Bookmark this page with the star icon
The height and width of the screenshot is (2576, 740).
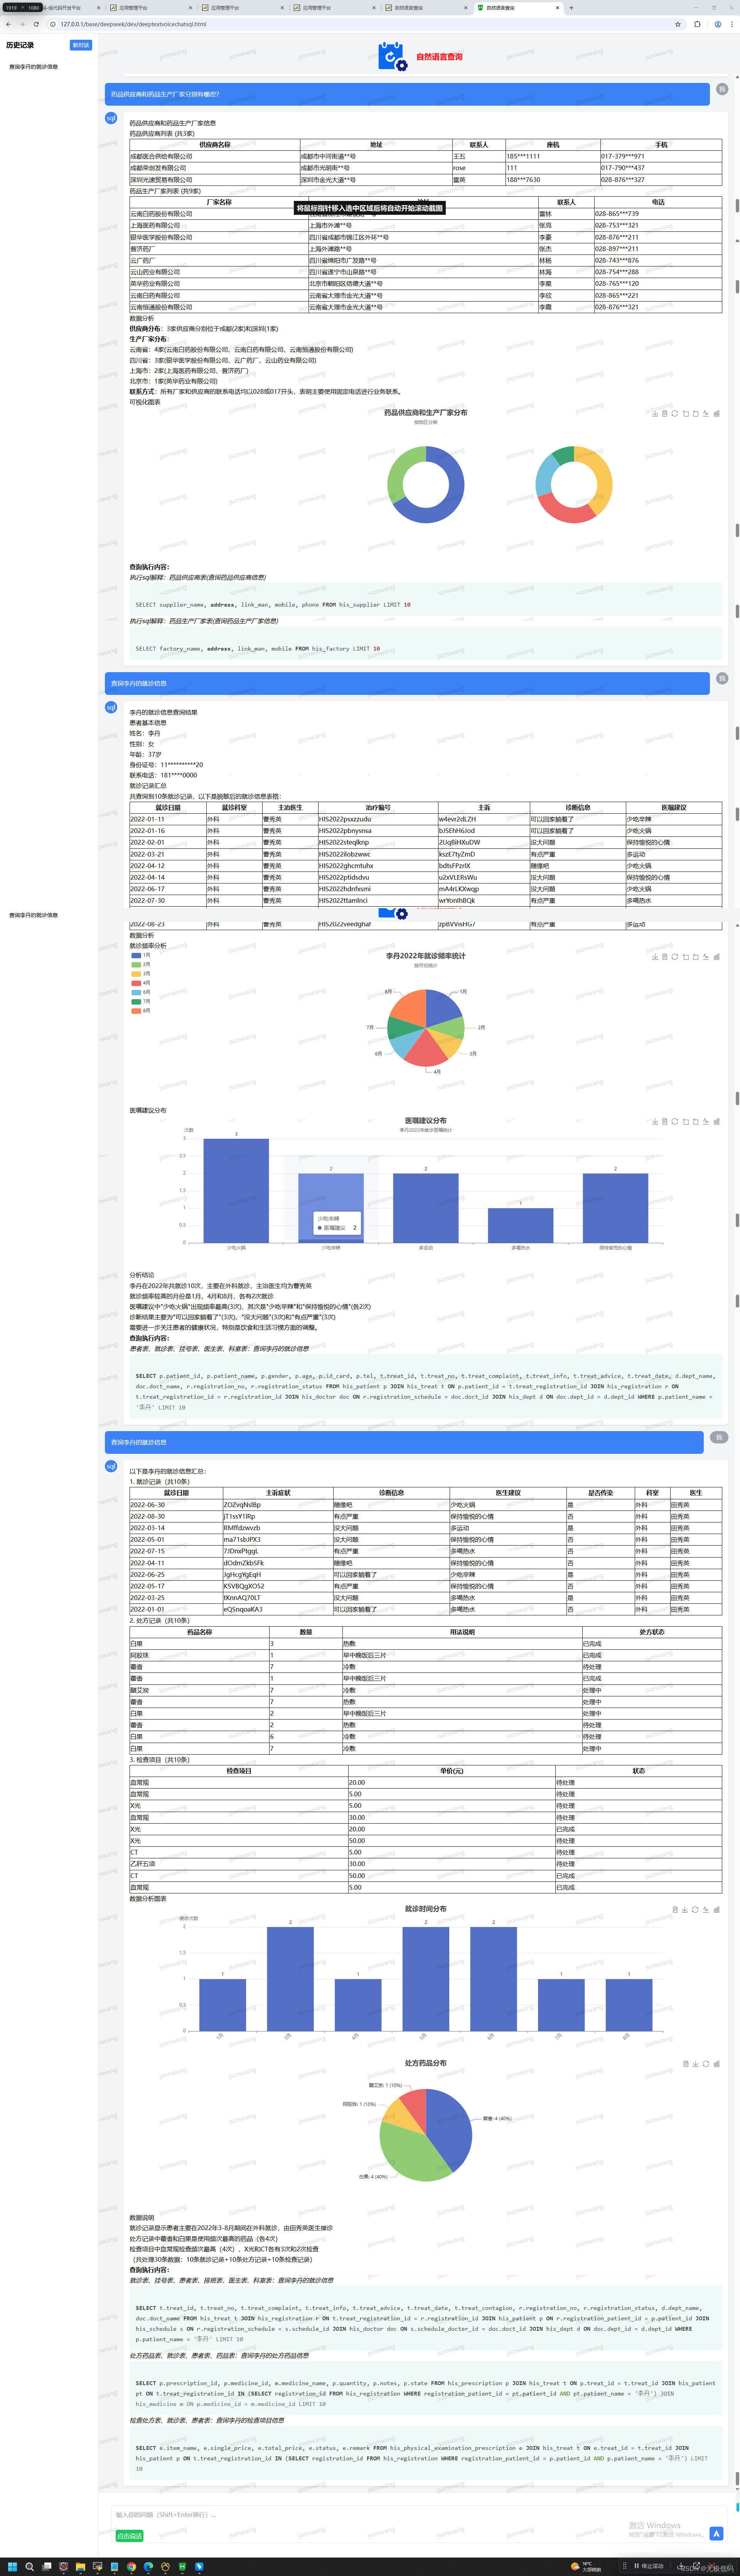tap(677, 24)
